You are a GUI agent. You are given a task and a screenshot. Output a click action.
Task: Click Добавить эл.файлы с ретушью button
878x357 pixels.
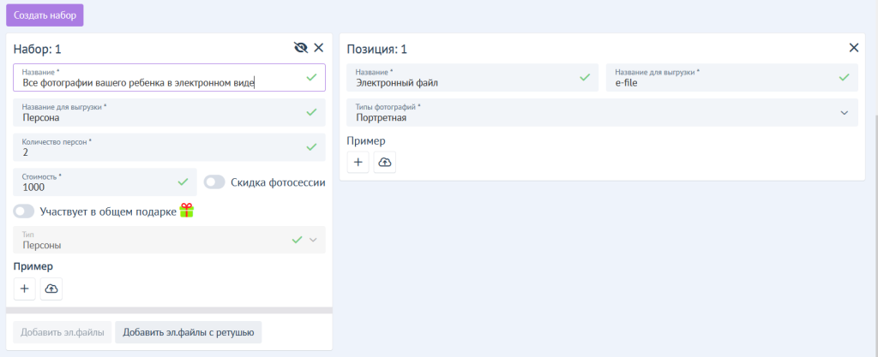click(188, 332)
